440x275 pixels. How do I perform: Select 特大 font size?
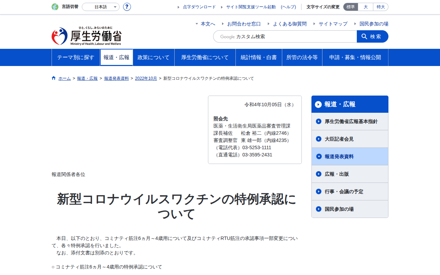coord(381,7)
